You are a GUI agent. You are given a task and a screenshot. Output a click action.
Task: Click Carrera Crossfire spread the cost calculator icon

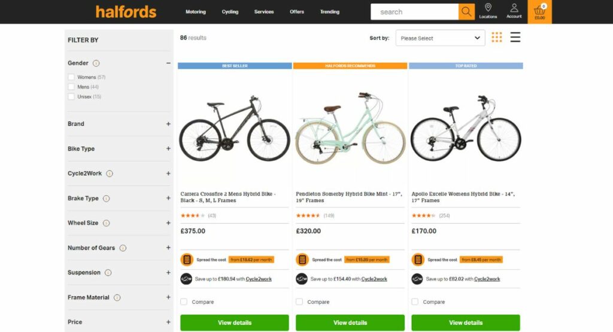point(187,260)
